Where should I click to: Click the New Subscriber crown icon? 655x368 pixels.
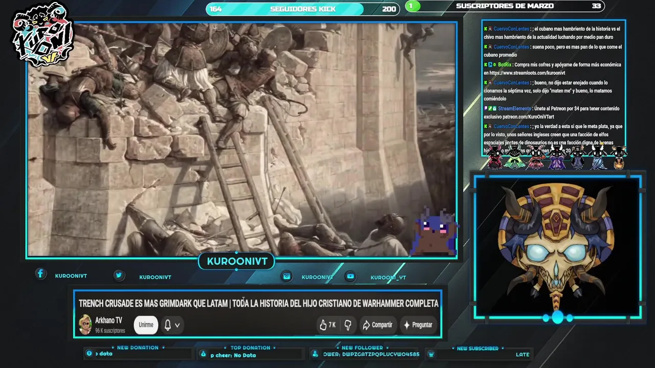click(x=431, y=354)
